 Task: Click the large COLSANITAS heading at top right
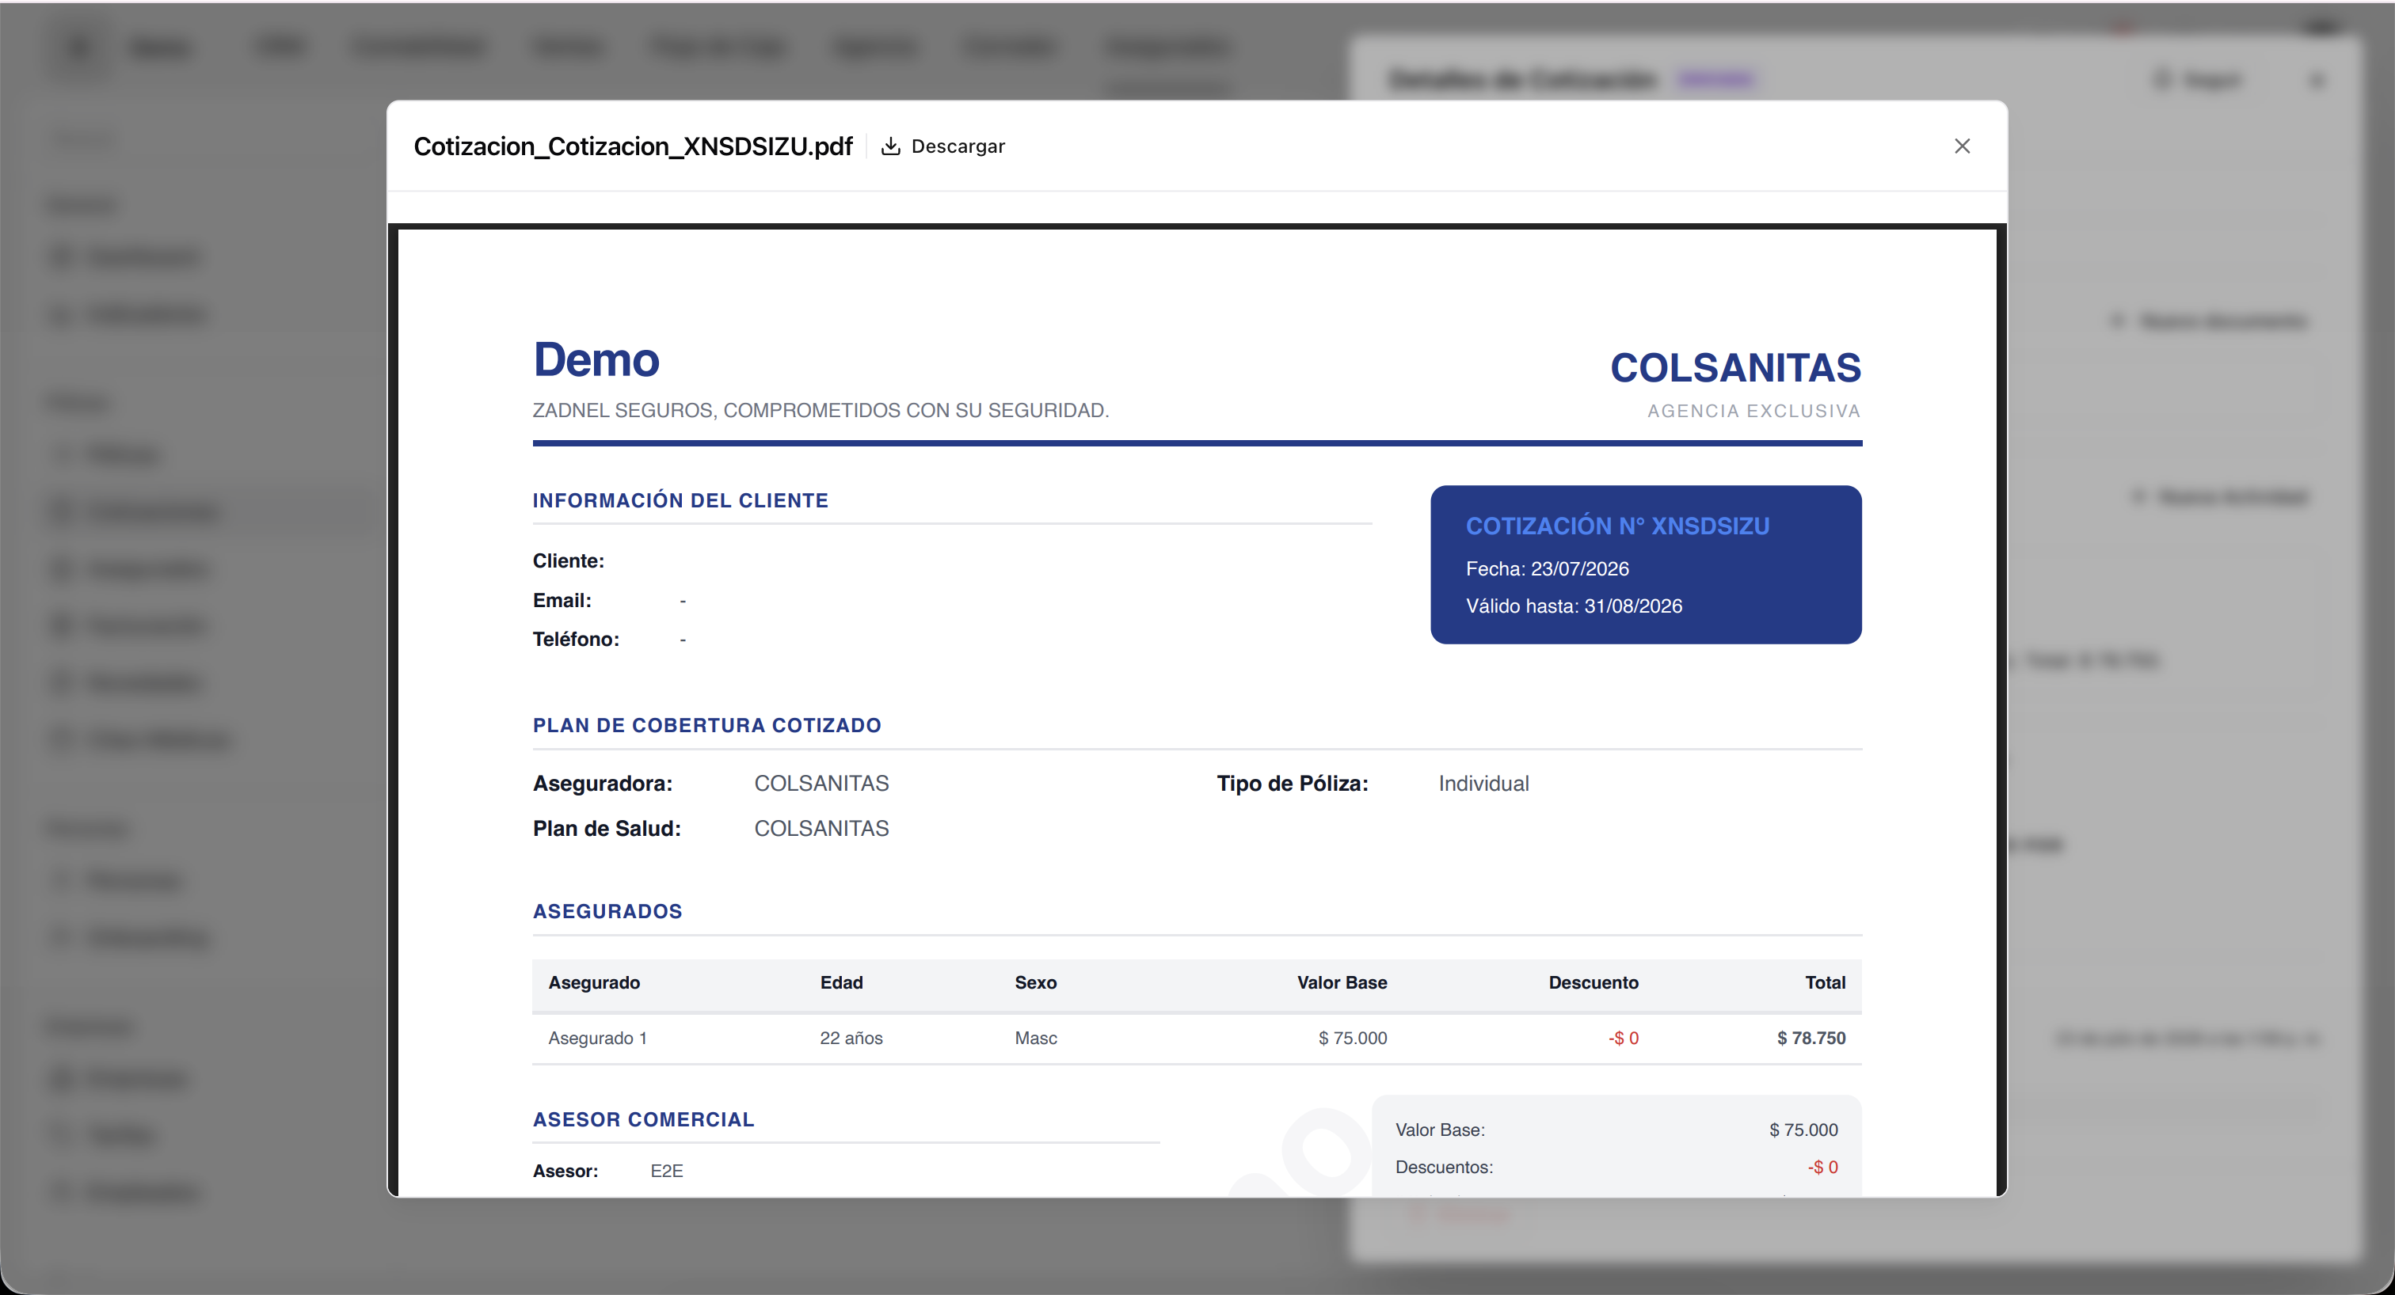1735,368
